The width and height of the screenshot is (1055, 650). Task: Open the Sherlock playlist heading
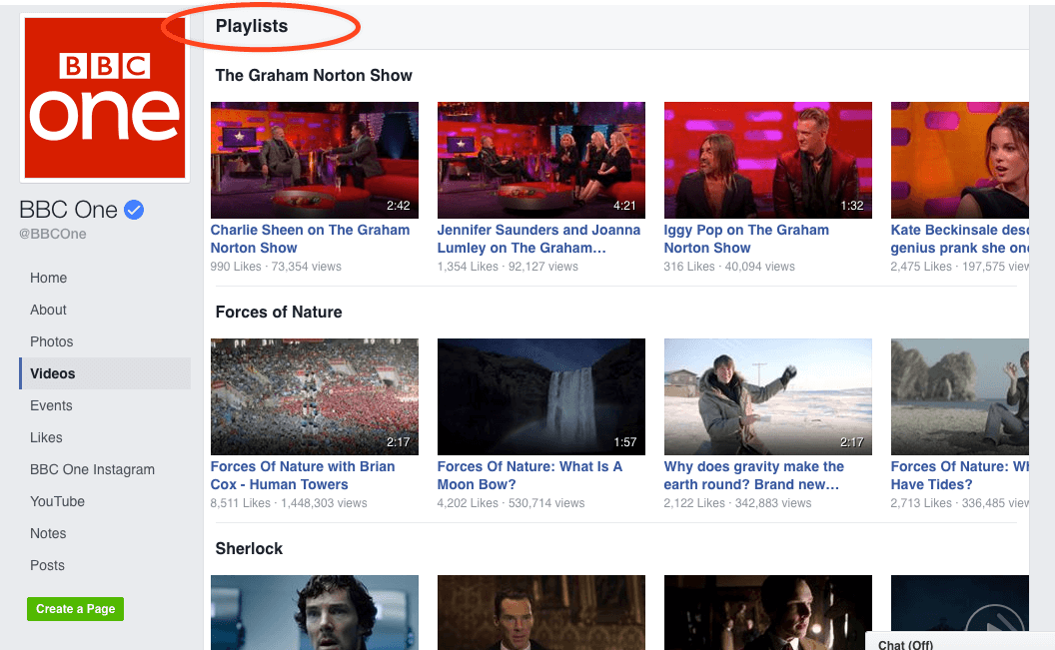click(249, 548)
